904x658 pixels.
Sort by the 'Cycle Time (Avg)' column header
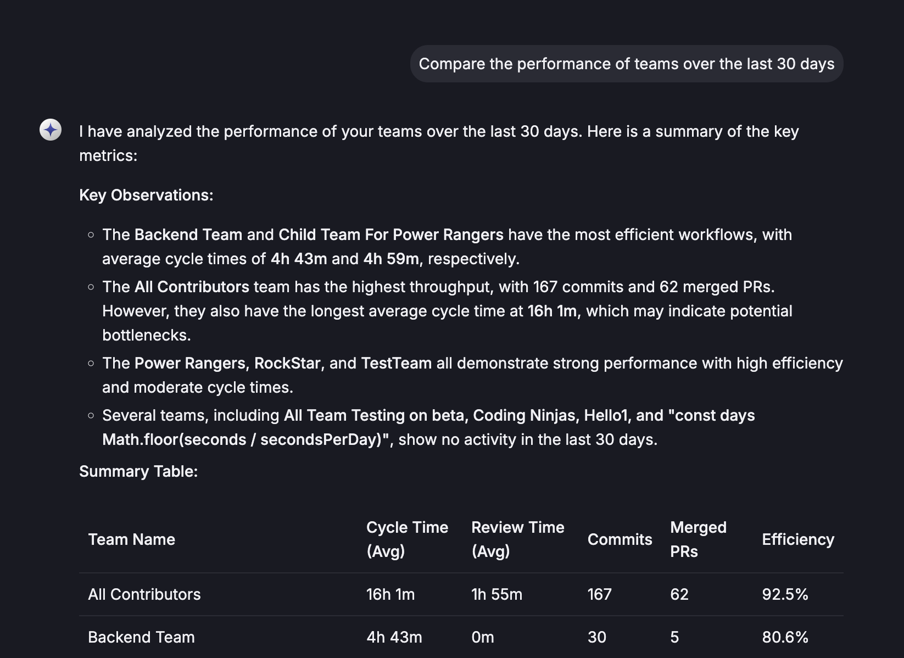coord(407,539)
